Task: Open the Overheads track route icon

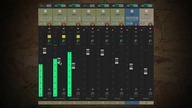Action: click(x=107, y=41)
